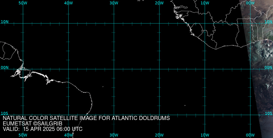Select the 40W longitude label at the bottom
This screenshot has height=138, width=273.
[69, 135]
